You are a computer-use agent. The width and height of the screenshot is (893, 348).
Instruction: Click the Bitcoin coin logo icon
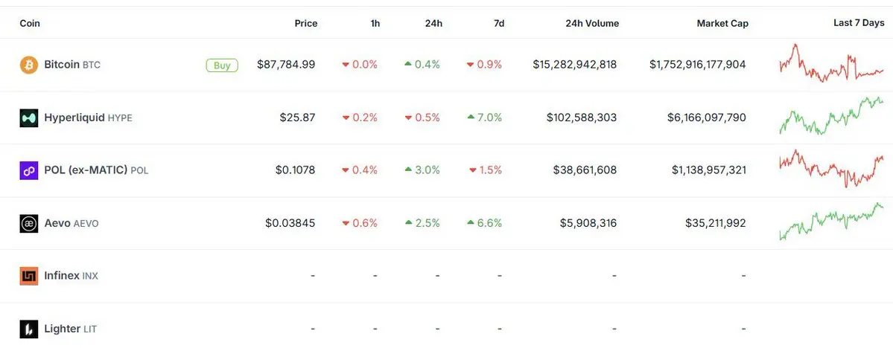pyautogui.click(x=28, y=65)
